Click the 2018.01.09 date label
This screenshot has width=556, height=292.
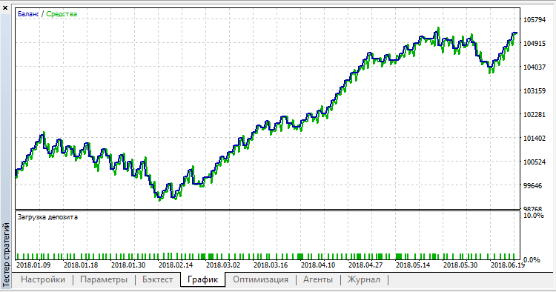pyautogui.click(x=33, y=265)
